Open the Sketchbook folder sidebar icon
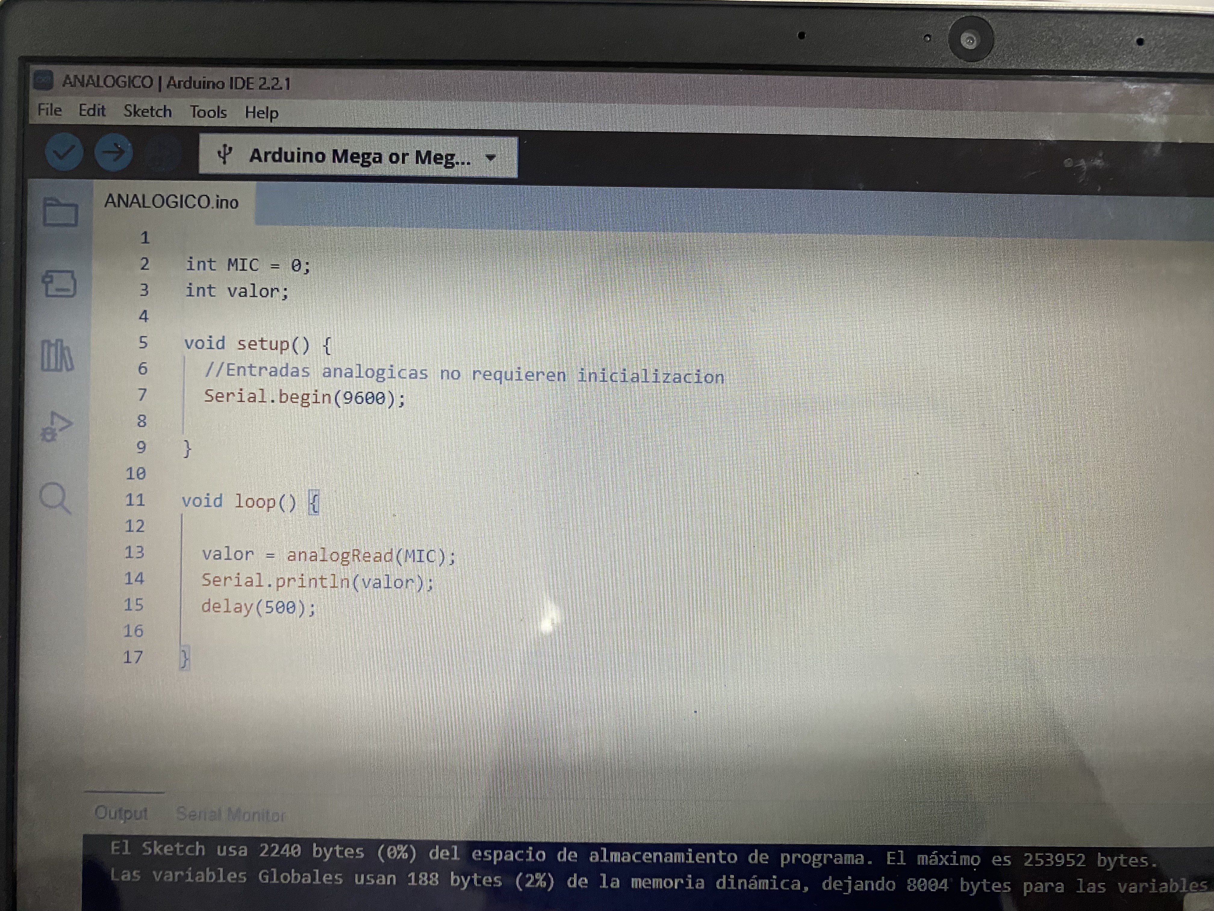 click(x=60, y=212)
